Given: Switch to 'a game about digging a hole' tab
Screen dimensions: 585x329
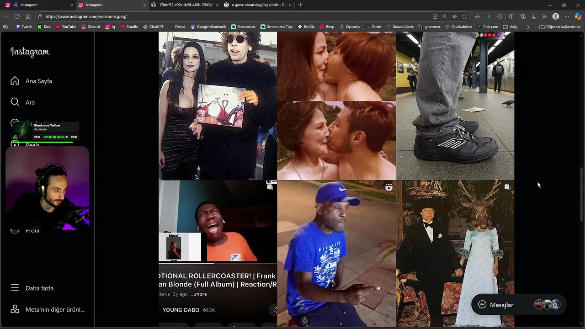Looking at the screenshot, I should (258, 5).
